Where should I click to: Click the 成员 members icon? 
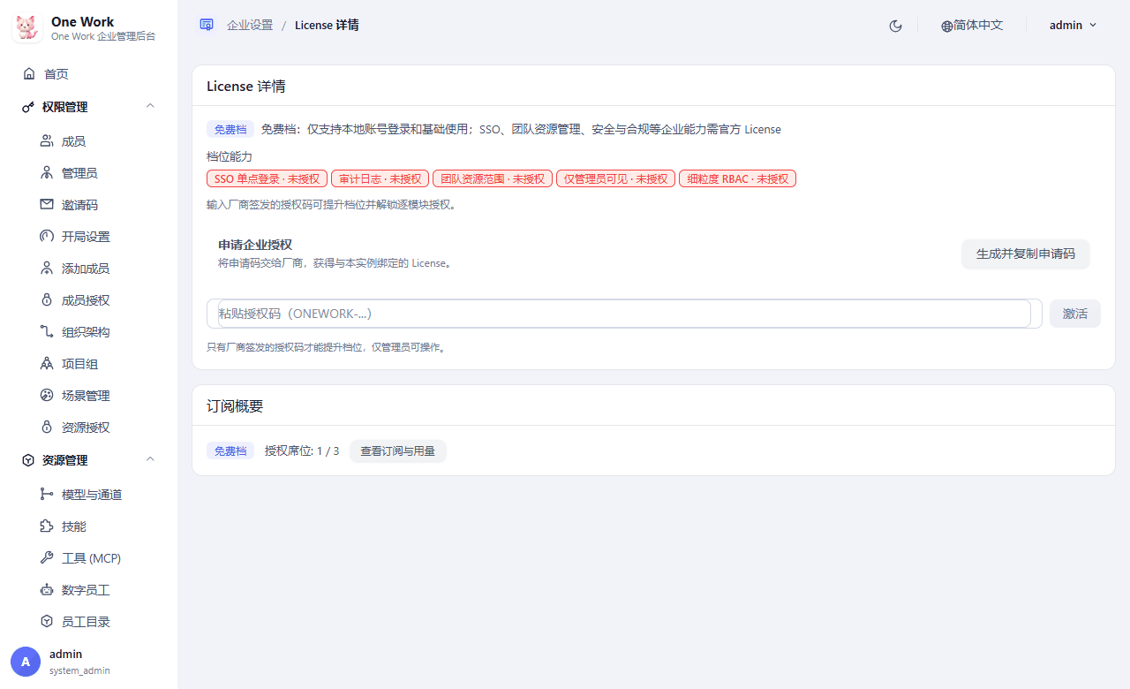pos(47,141)
